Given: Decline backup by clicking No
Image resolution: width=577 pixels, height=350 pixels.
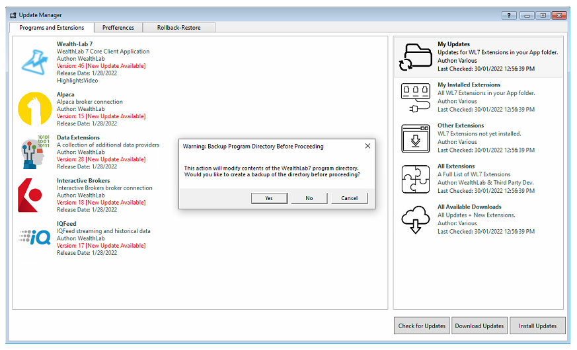Looking at the screenshot, I should point(309,198).
